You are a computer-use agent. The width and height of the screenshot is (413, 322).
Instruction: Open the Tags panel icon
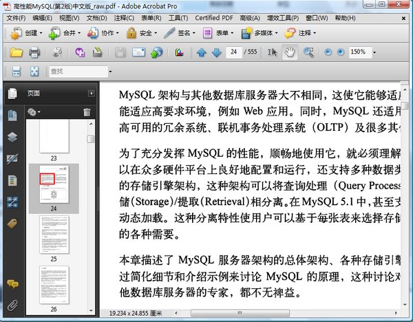tap(12, 224)
